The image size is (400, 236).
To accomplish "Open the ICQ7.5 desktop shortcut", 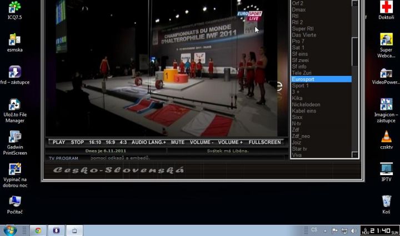I will tap(14, 10).
